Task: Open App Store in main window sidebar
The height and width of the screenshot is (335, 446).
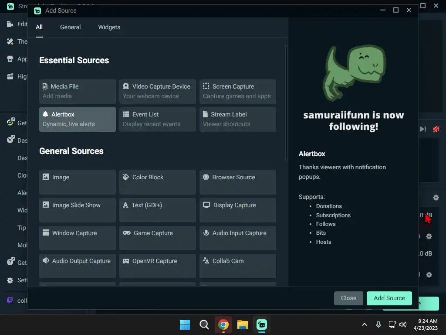Action: [17, 59]
